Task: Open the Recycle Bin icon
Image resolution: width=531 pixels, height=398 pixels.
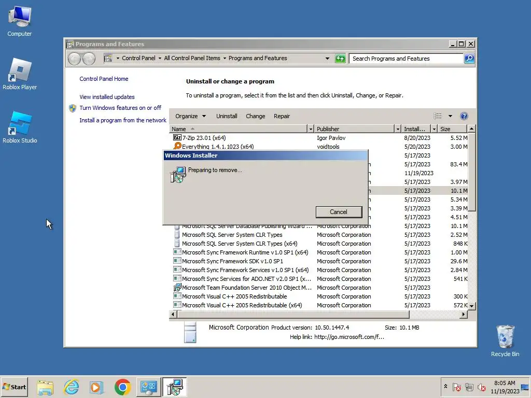Action: [x=505, y=340]
